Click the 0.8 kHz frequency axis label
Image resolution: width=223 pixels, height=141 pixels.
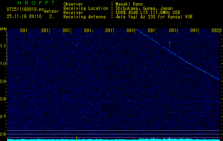tap(3, 99)
